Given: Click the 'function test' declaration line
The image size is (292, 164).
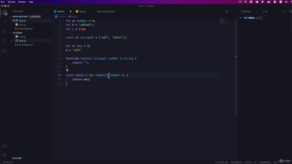Looking at the screenshot, I should click(101, 58).
